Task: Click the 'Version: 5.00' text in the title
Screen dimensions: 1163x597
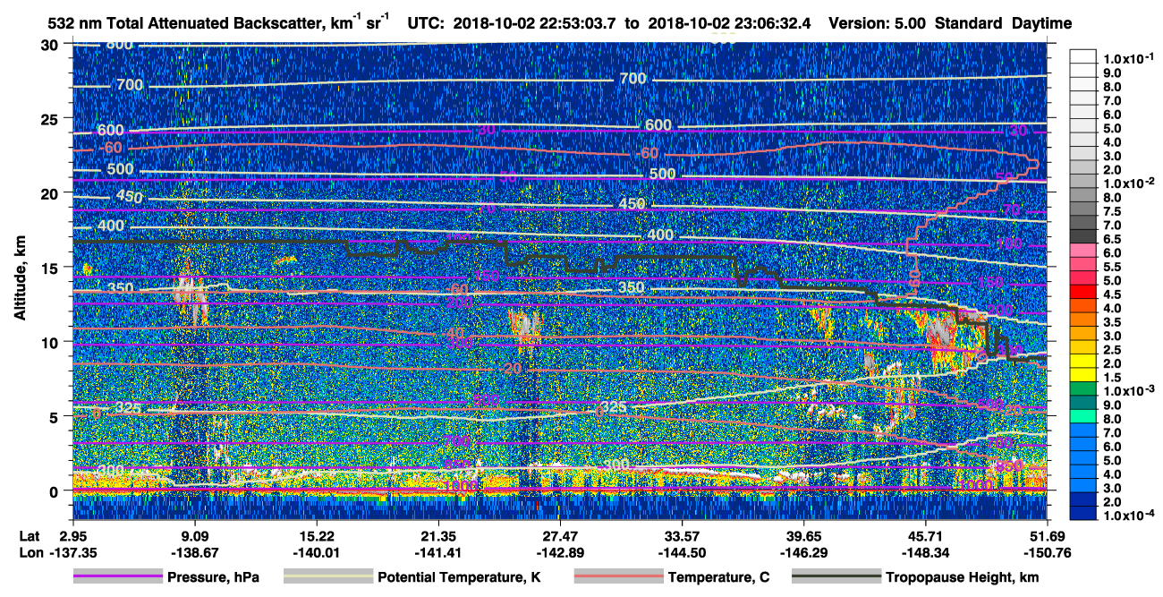Action: tap(879, 23)
